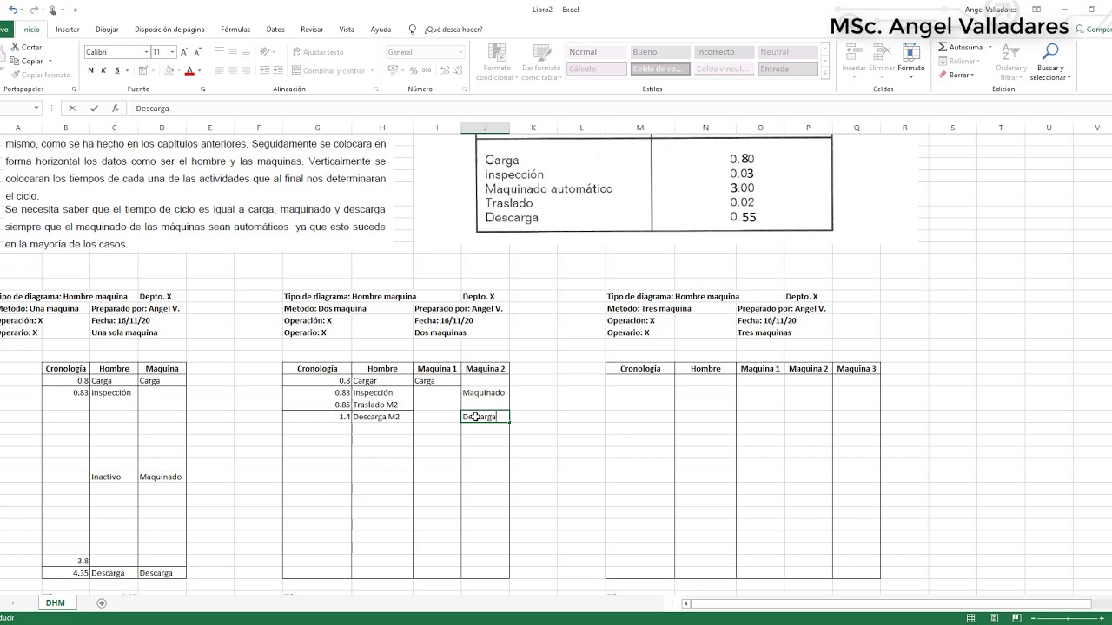Decrease font size with the small A icon
The width and height of the screenshot is (1112, 625).
[x=197, y=52]
